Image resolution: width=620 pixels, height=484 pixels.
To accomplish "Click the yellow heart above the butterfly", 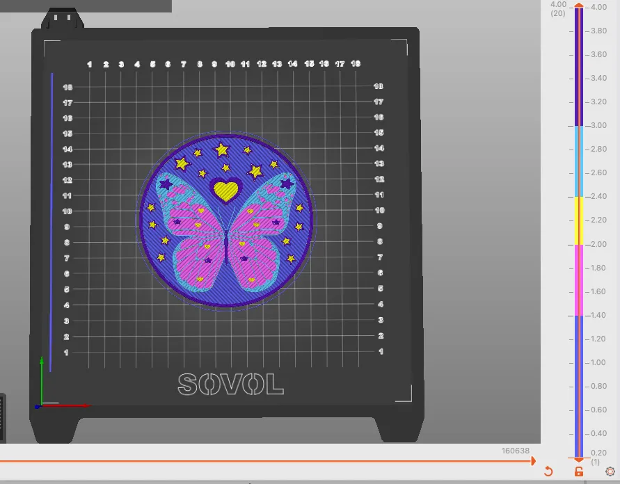I will [225, 191].
